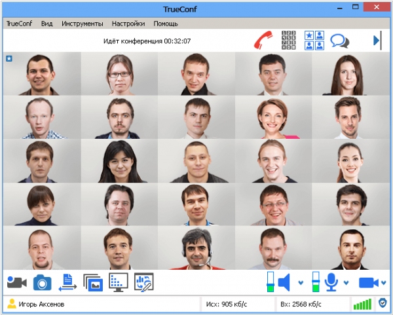Open the dial pad keypad

click(x=289, y=41)
